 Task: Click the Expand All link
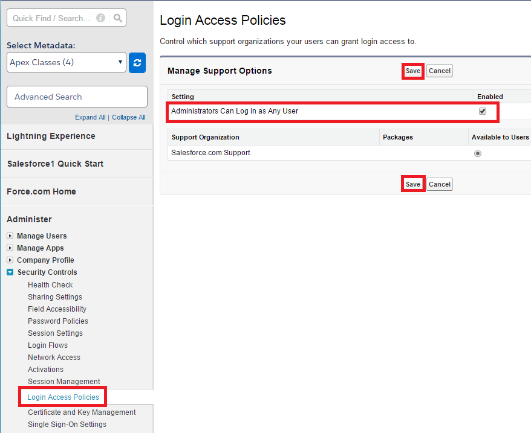[x=90, y=117]
